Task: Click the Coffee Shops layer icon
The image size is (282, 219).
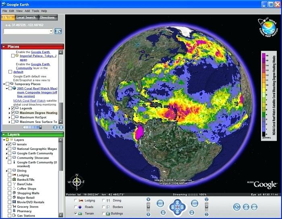Action: click(x=14, y=188)
